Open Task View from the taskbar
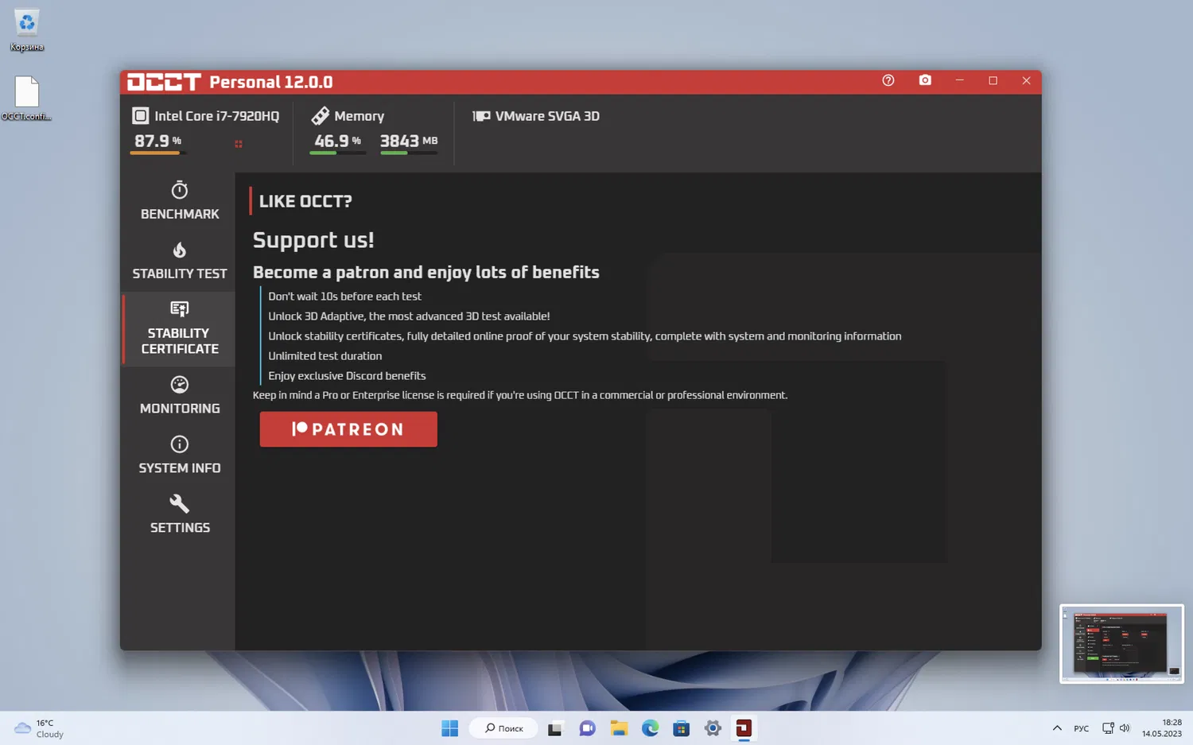This screenshot has width=1193, height=745. [555, 728]
